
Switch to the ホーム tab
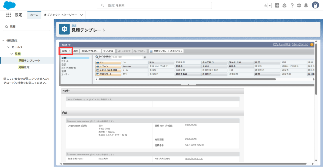click(34, 15)
